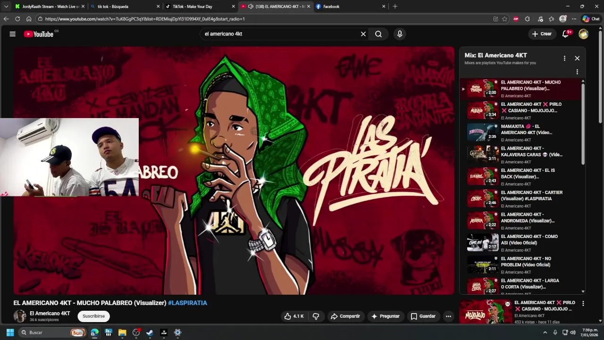The height and width of the screenshot is (340, 604).
Task: Open the split/apps icon in address bar
Action: pos(495,19)
